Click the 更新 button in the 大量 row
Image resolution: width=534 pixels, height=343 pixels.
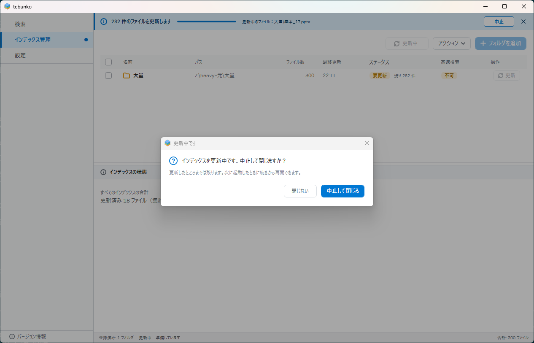coord(507,76)
